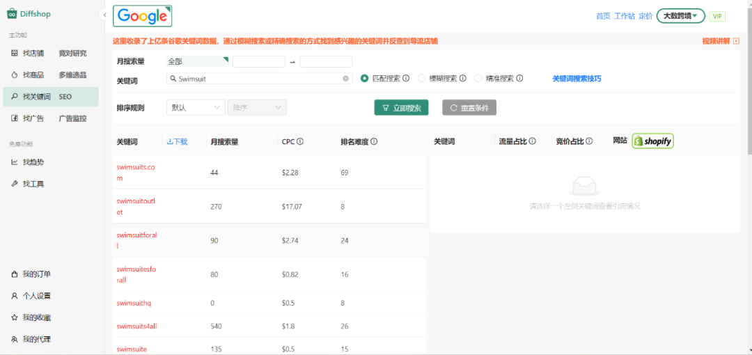Click the person icon beside 个人设置
Image resolution: width=752 pixels, height=355 pixels.
pyautogui.click(x=15, y=296)
